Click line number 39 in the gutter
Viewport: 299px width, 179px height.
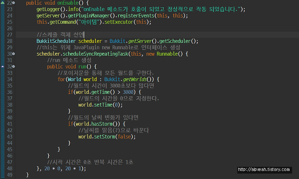pyautogui.click(x=10, y=111)
